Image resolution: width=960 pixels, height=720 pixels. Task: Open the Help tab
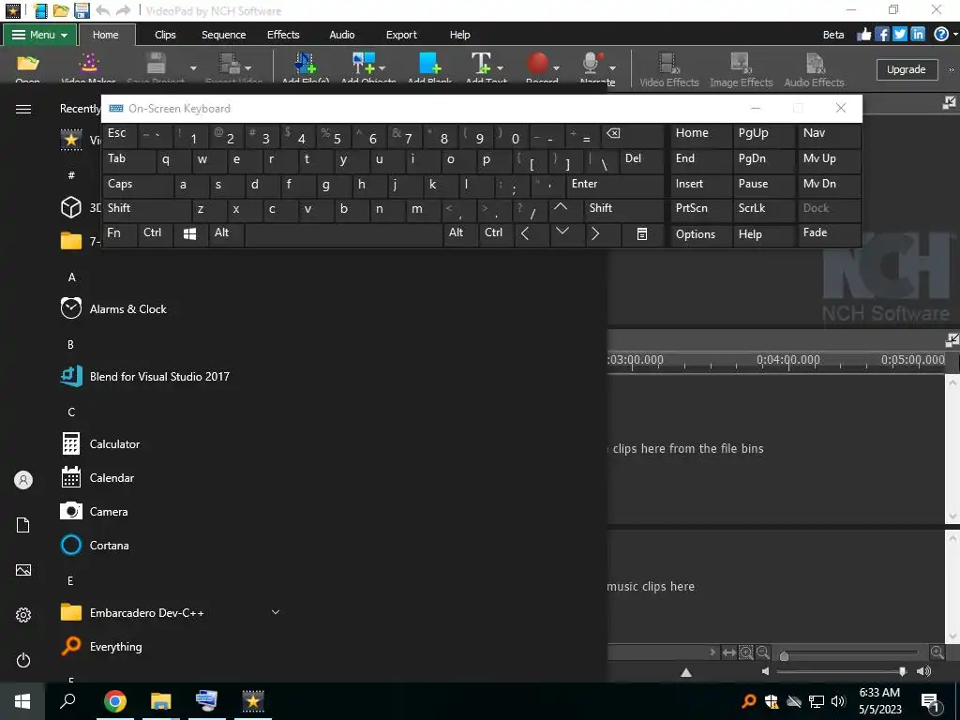coord(459,35)
